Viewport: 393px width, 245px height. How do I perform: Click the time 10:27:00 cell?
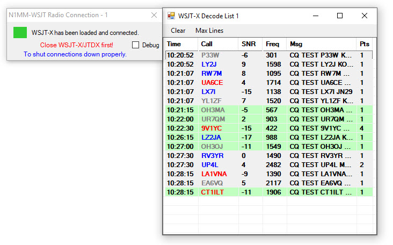tap(180, 147)
